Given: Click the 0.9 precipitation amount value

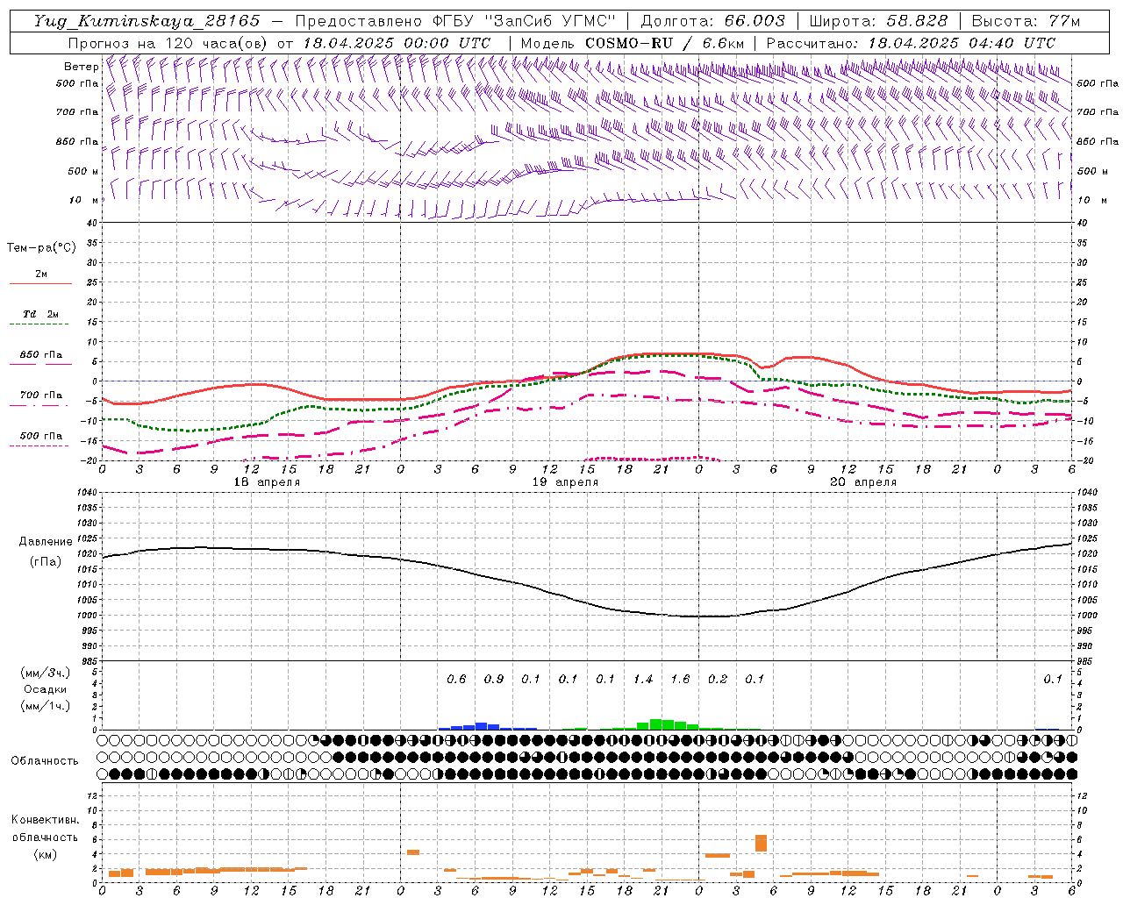Looking at the screenshot, I should pos(494,679).
